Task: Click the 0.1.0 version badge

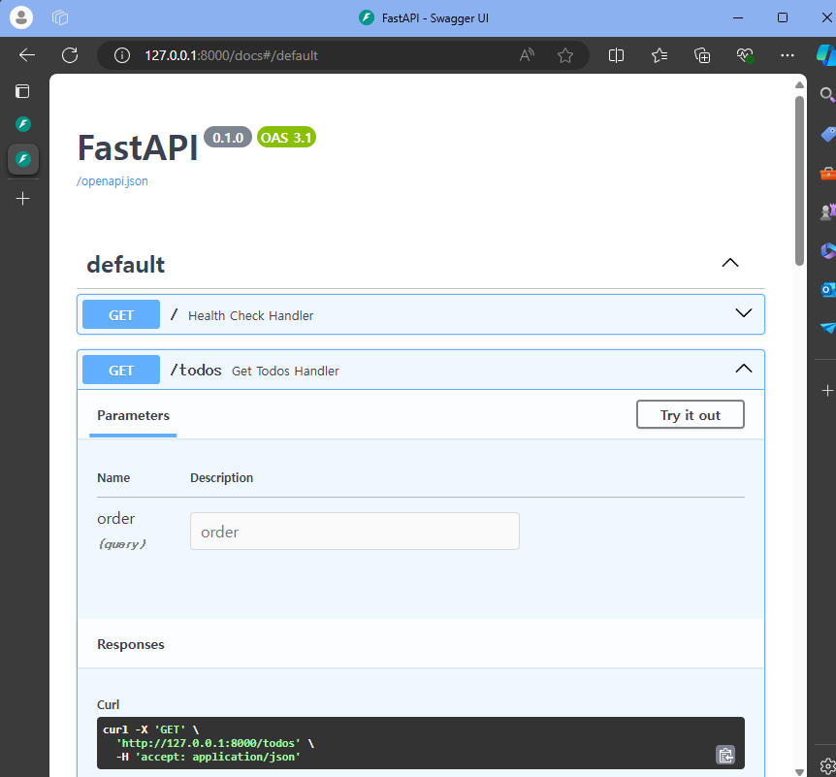Action: coord(228,138)
